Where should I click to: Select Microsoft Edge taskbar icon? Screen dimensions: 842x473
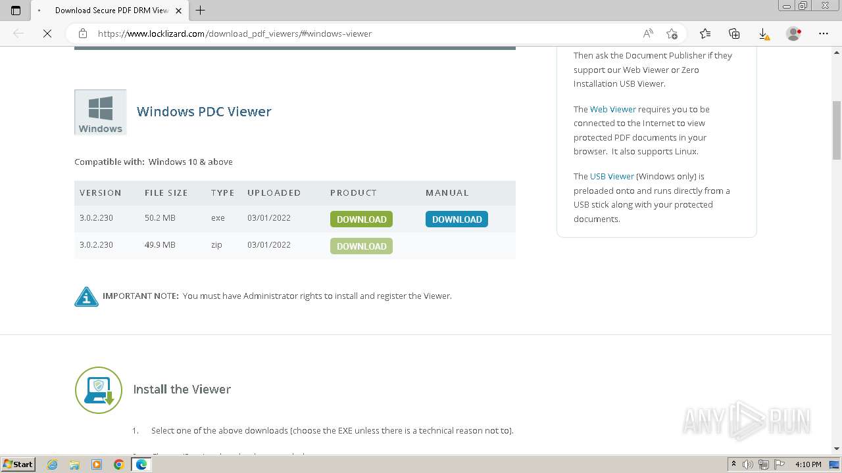pos(141,464)
